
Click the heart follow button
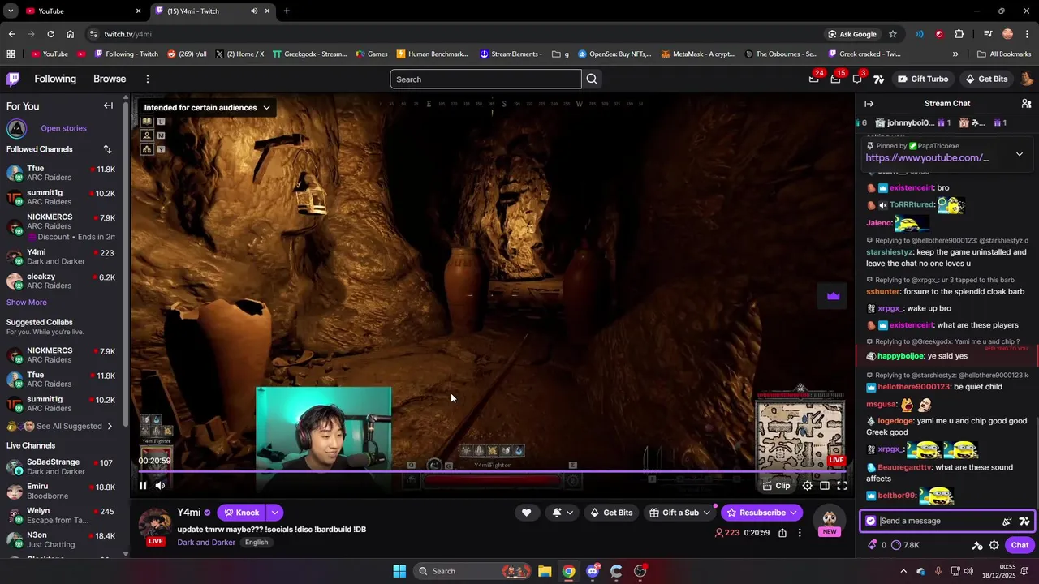tap(526, 513)
